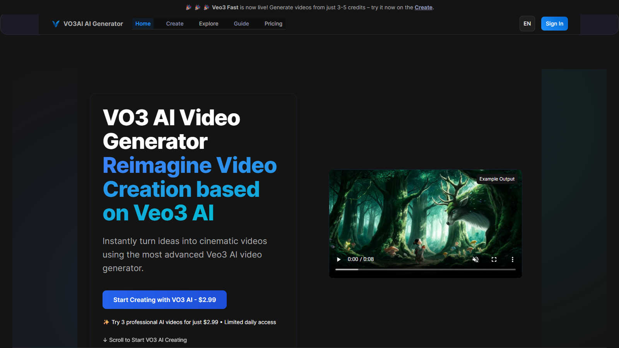
Task: Open the EN language selector
Action: pyautogui.click(x=527, y=24)
